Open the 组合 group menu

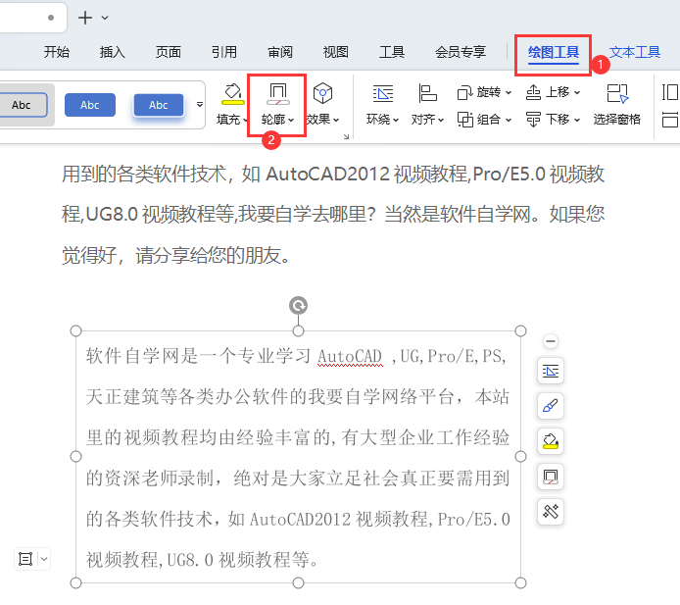tap(484, 120)
